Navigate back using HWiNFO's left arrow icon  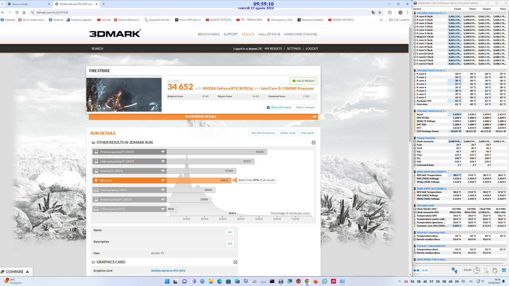(x=415, y=270)
